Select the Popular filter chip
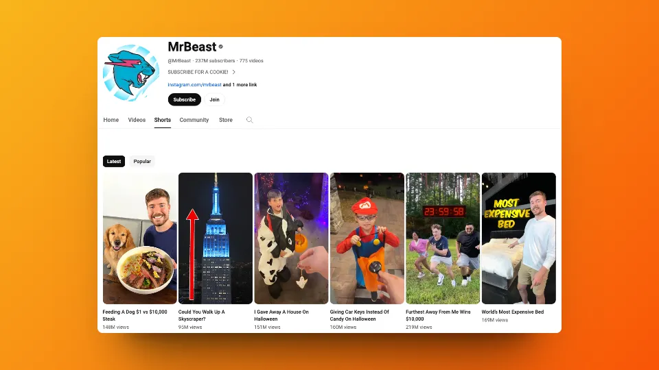The width and height of the screenshot is (659, 370). click(x=142, y=162)
